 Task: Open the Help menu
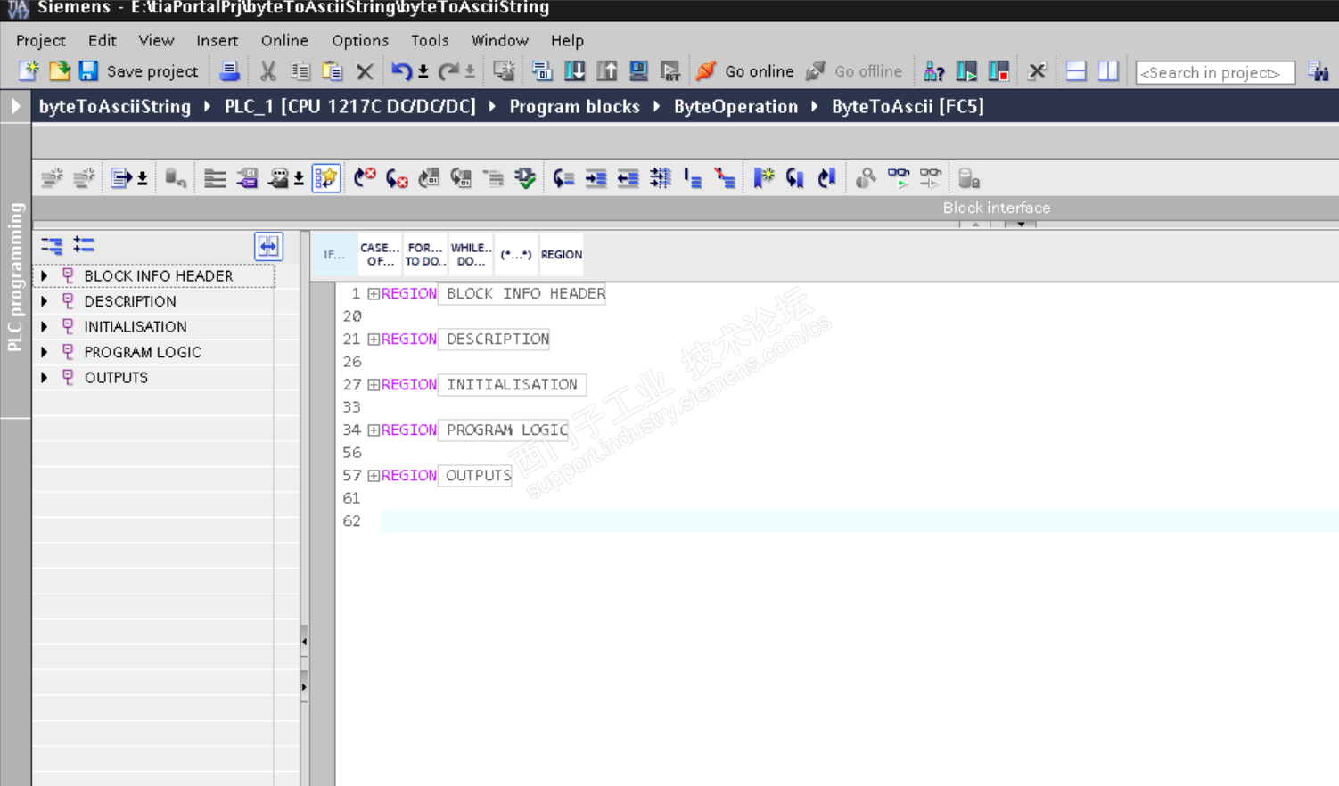point(567,41)
